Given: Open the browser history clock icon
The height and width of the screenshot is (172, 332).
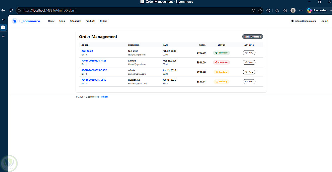Looking at the screenshot, I should (x=285, y=10).
